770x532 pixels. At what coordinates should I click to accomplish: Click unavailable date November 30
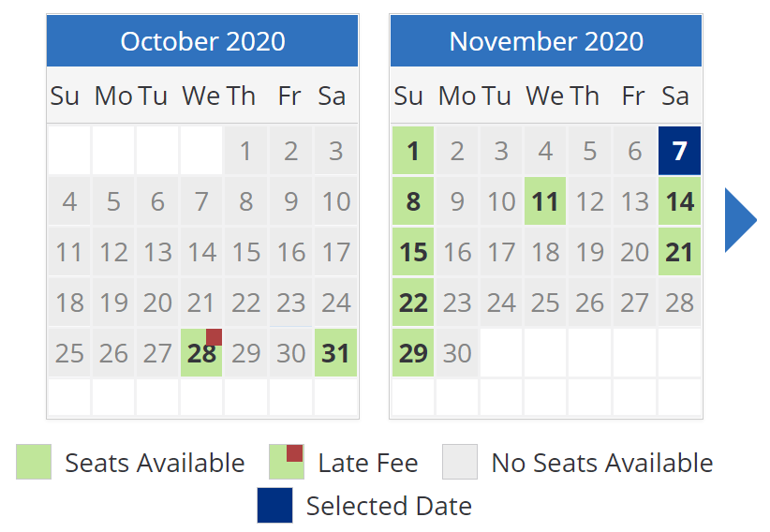coord(457,353)
